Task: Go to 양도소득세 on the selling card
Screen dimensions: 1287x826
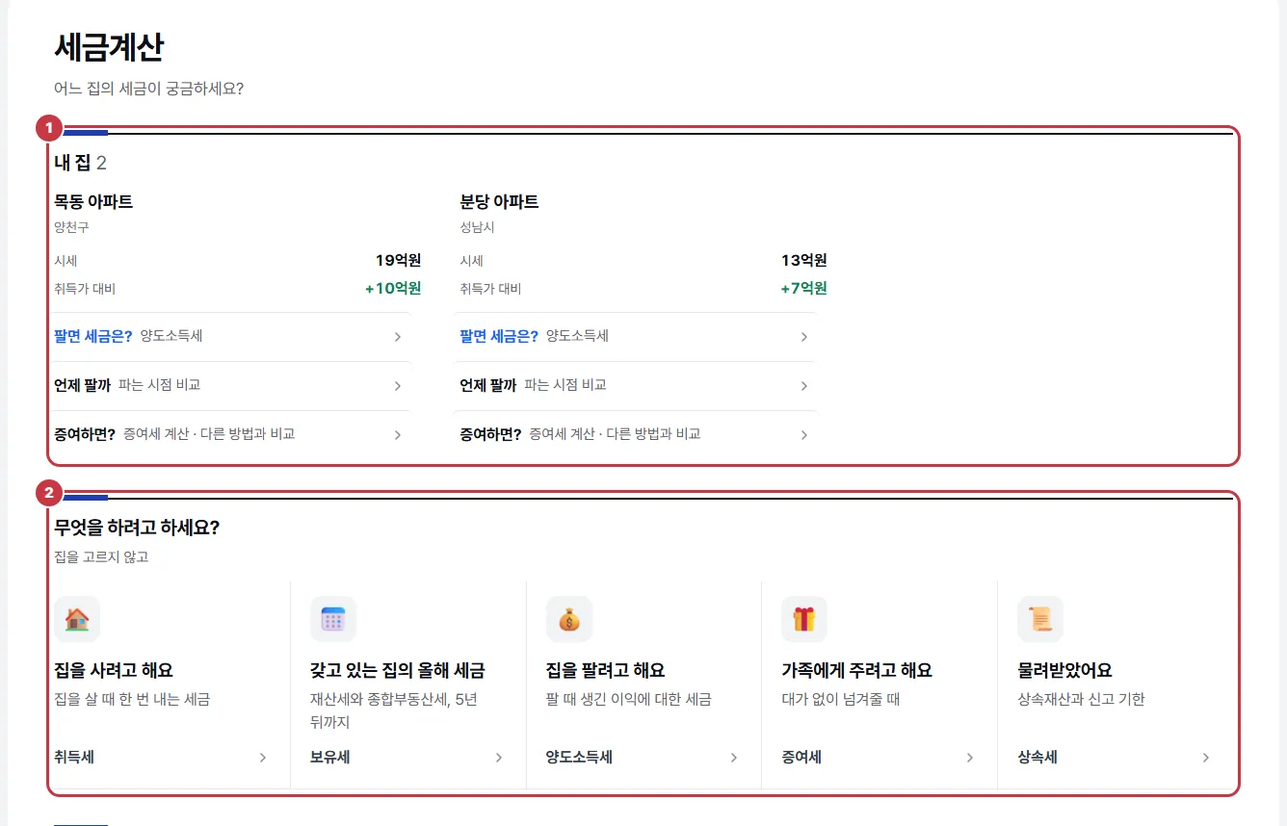Action: tap(579, 758)
